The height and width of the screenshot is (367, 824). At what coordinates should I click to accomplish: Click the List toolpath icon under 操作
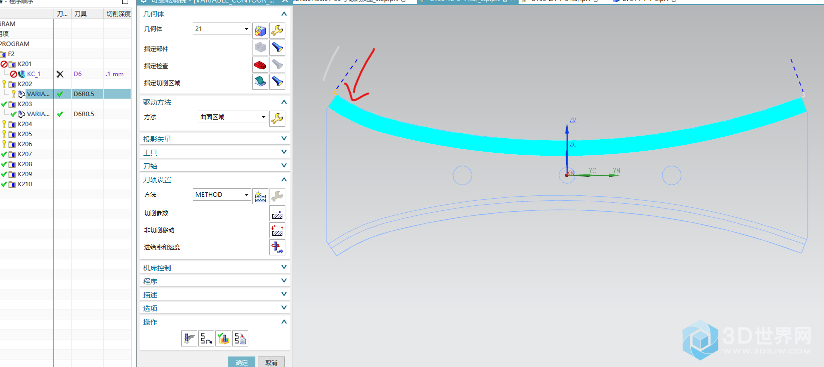[x=240, y=339]
